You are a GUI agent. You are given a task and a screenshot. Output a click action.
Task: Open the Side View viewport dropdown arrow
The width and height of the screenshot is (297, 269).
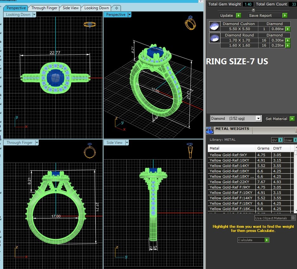point(127,143)
